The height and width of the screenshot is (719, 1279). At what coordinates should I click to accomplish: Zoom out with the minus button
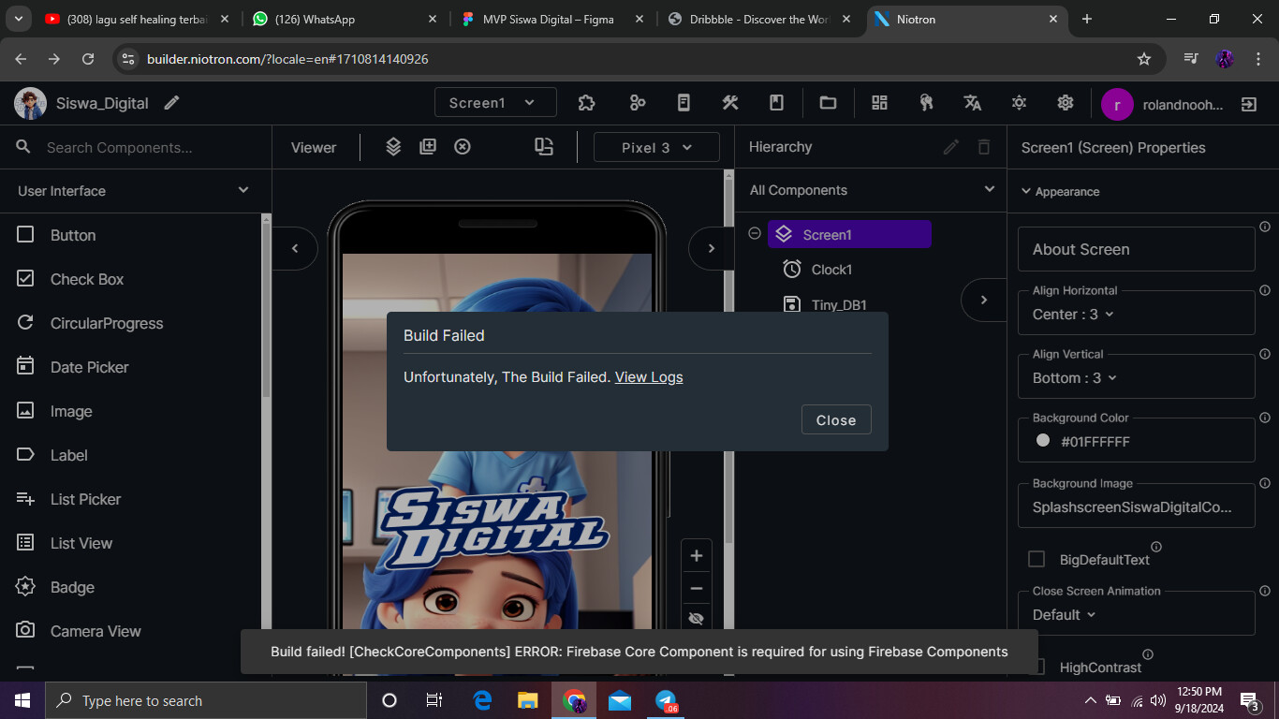pyautogui.click(x=696, y=589)
